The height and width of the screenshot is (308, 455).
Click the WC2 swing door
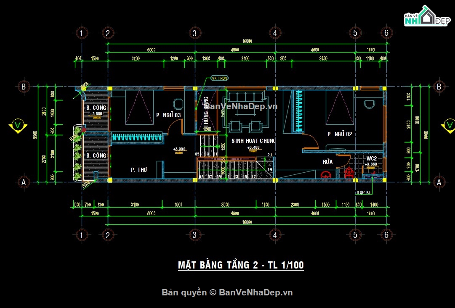tap(344, 161)
